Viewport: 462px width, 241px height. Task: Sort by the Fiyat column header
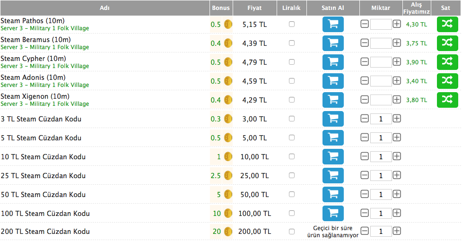254,8
